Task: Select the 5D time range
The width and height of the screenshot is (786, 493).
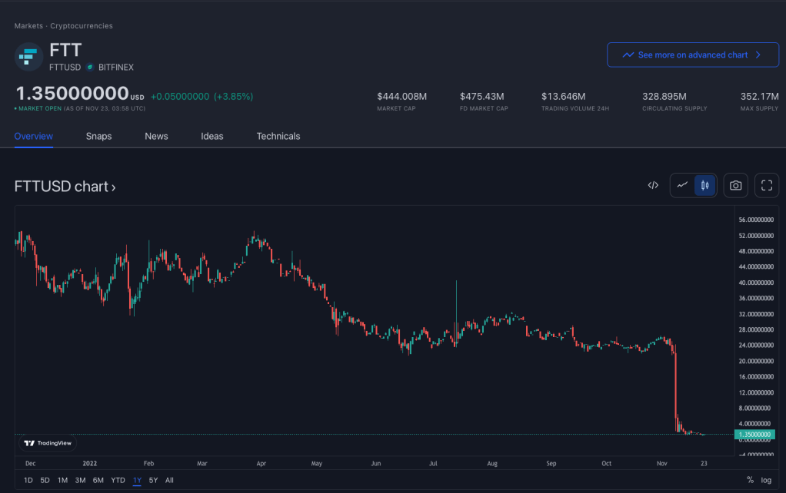Action: [x=45, y=480]
